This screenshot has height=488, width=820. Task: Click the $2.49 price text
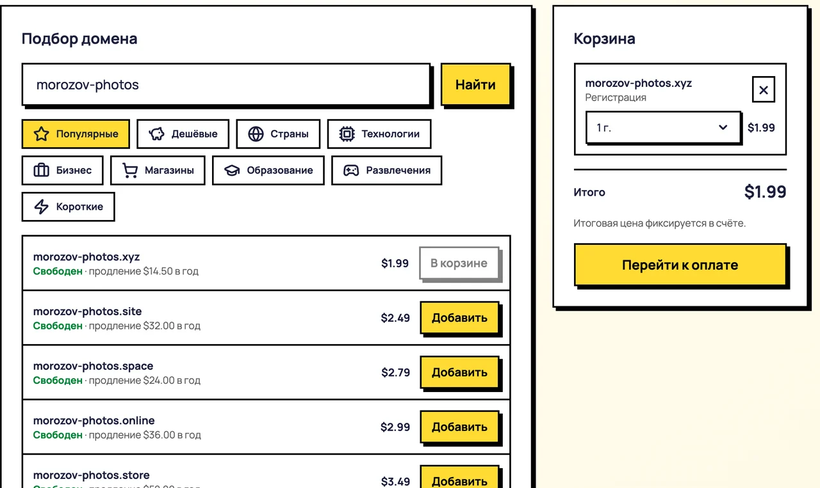tap(395, 318)
